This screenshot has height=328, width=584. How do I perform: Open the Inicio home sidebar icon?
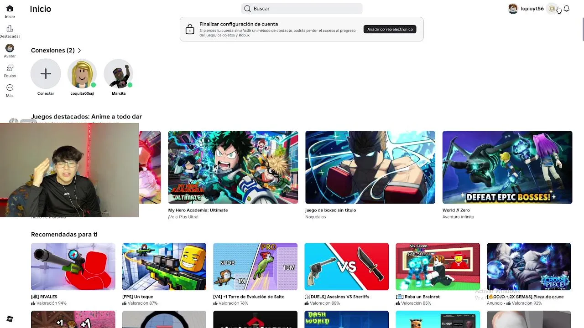pyautogui.click(x=10, y=9)
